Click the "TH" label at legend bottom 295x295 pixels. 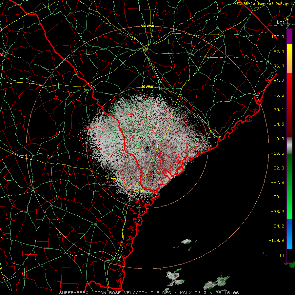pos(282,255)
